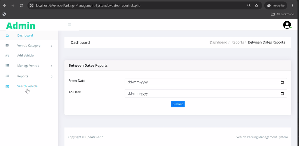The height and width of the screenshot is (146, 299).
Task: Open Add Vehicle in the sidebar
Action: click(x=25, y=56)
